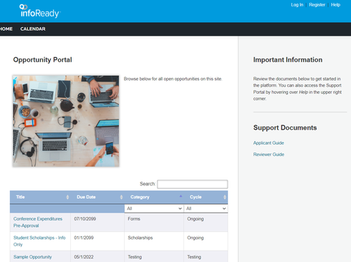Click the Opportunity Portal heading

[42, 59]
